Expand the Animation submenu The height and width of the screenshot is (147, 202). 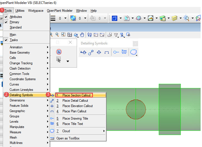pos(27,47)
